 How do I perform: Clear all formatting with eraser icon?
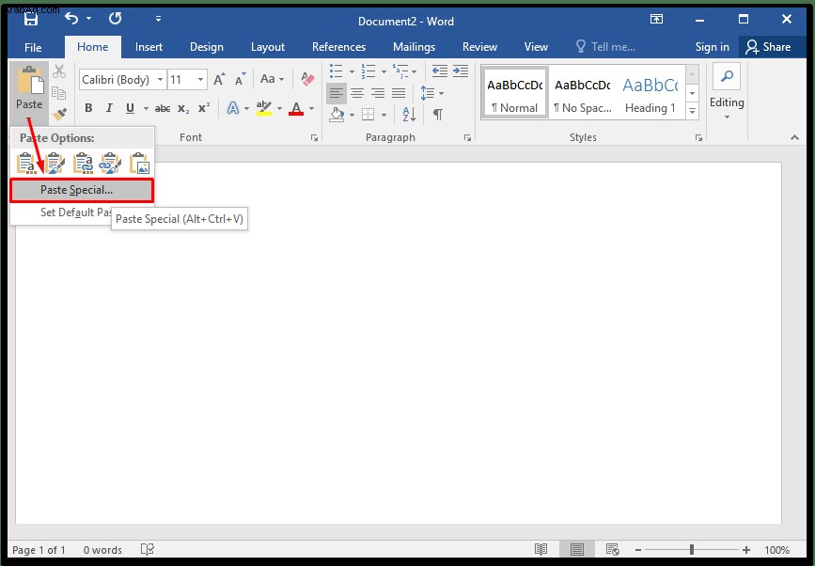click(307, 79)
